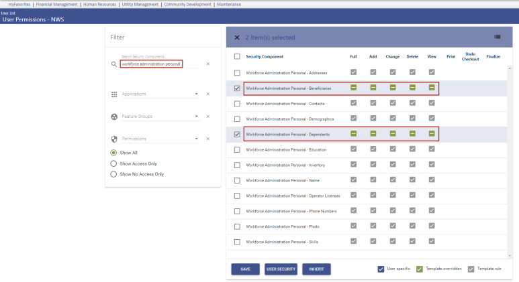Open the list view menu icon
519x282 pixels.
(x=497, y=37)
